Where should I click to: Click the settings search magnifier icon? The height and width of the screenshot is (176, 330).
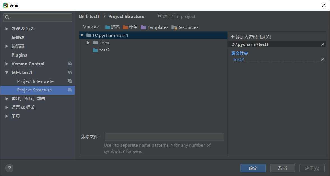coord(7,17)
